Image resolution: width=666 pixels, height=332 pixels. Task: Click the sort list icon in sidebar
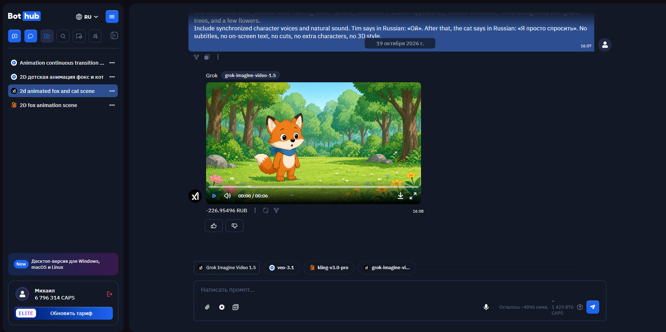tap(95, 36)
